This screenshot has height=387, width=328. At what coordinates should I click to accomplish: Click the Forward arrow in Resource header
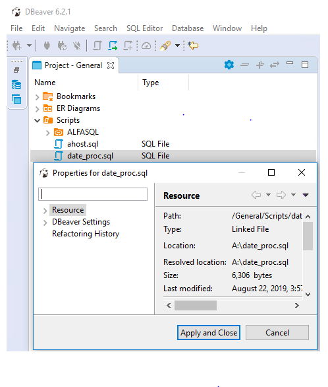coord(281,195)
